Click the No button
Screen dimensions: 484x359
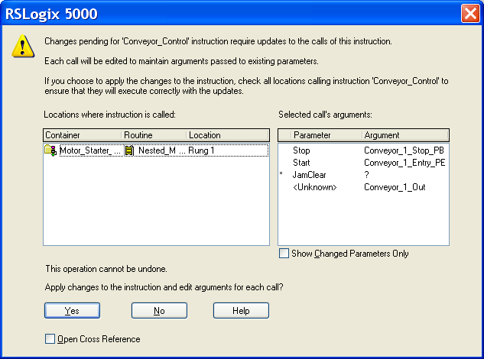pyautogui.click(x=159, y=311)
